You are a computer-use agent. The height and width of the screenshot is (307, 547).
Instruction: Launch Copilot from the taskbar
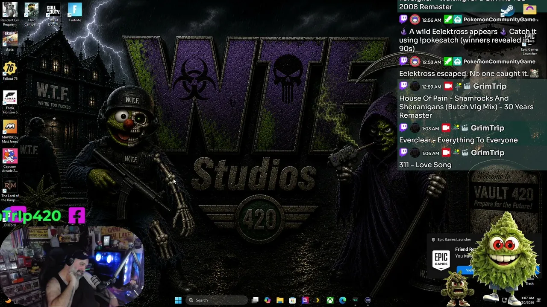[x=268, y=300]
